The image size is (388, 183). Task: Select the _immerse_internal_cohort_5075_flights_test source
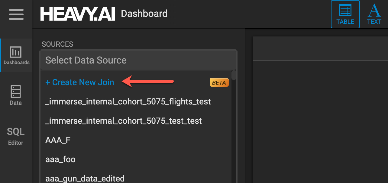tap(128, 102)
